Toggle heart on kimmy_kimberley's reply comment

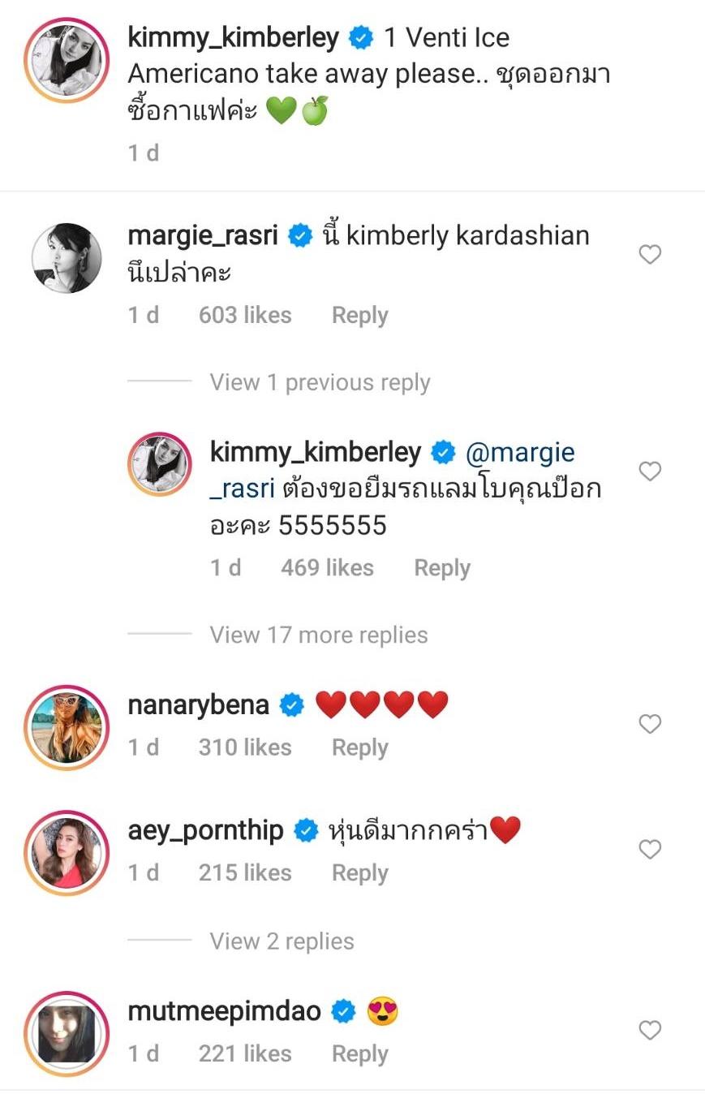point(650,472)
